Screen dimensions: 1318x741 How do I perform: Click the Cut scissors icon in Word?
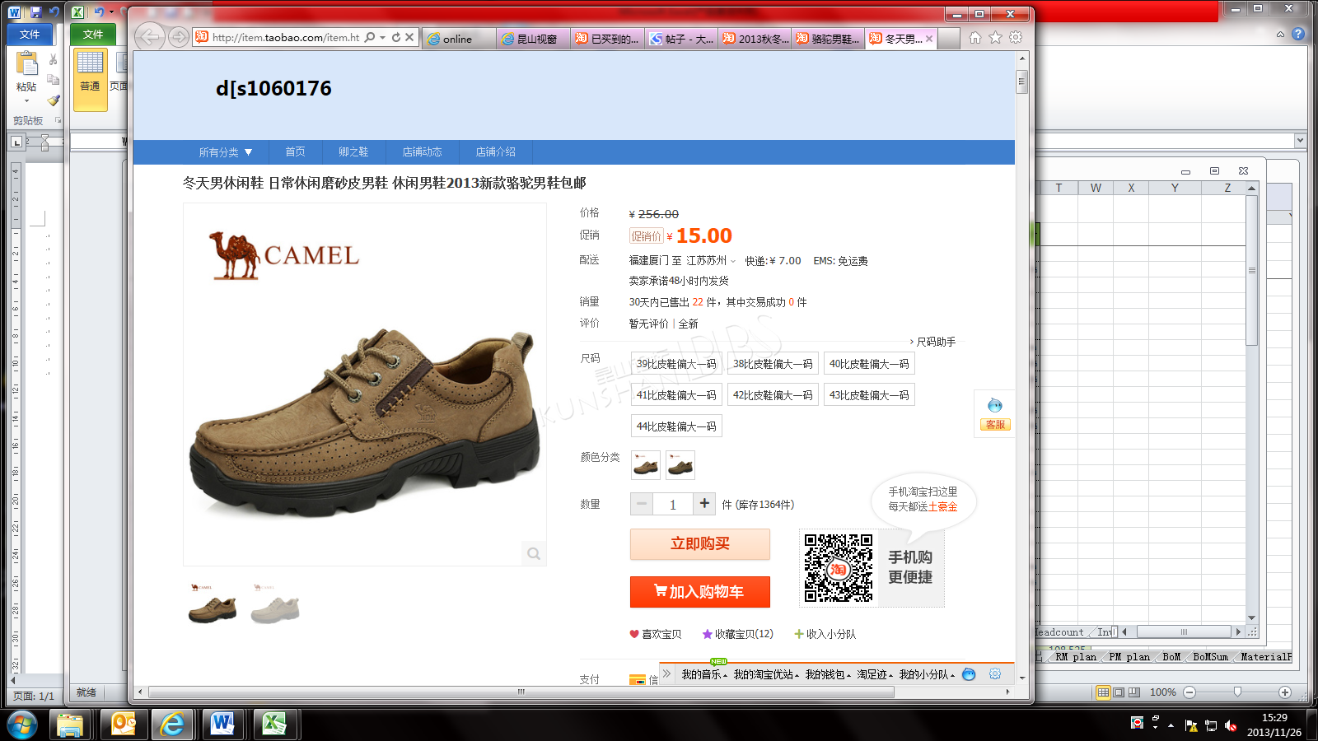click(54, 59)
